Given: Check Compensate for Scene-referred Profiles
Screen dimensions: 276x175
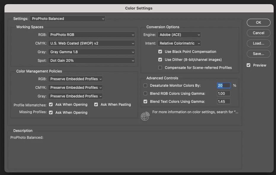Looking at the screenshot, I should tap(160, 68).
